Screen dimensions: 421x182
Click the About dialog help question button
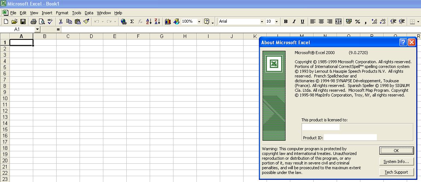coord(403,42)
